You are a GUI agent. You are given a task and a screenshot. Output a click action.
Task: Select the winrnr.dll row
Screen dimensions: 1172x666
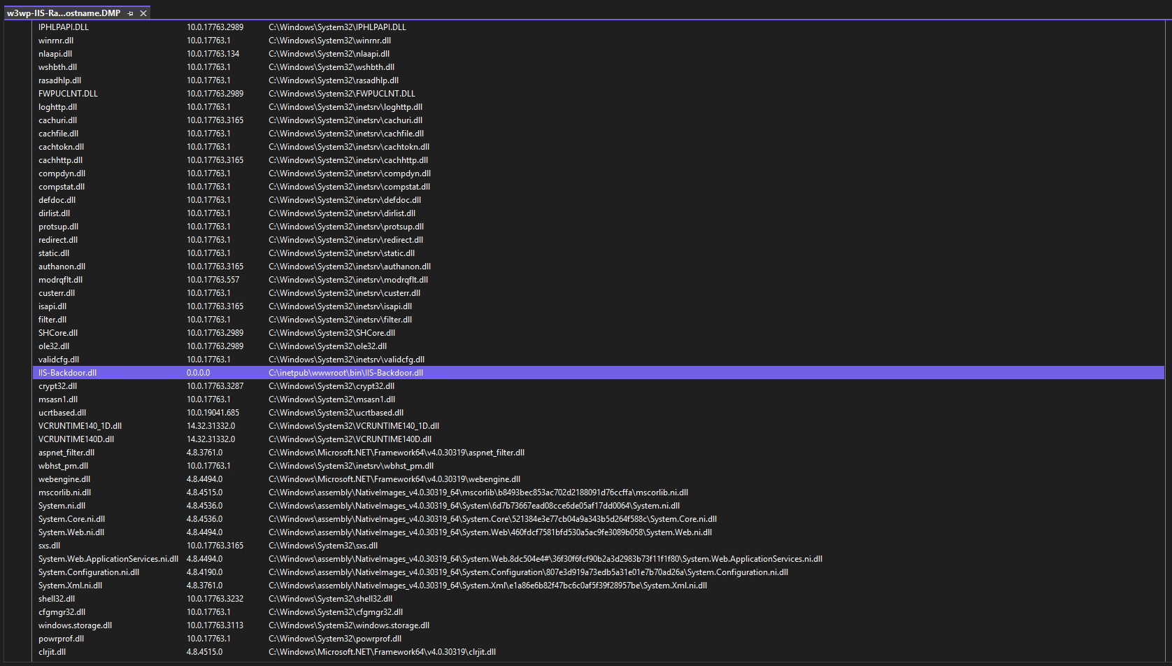pos(599,41)
